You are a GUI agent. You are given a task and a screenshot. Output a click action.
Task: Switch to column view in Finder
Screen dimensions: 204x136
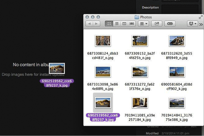[124, 24]
